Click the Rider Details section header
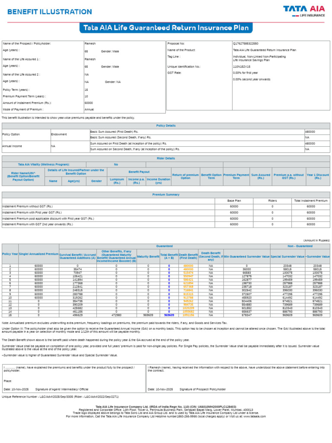The image size is (332, 443). pos(166,158)
